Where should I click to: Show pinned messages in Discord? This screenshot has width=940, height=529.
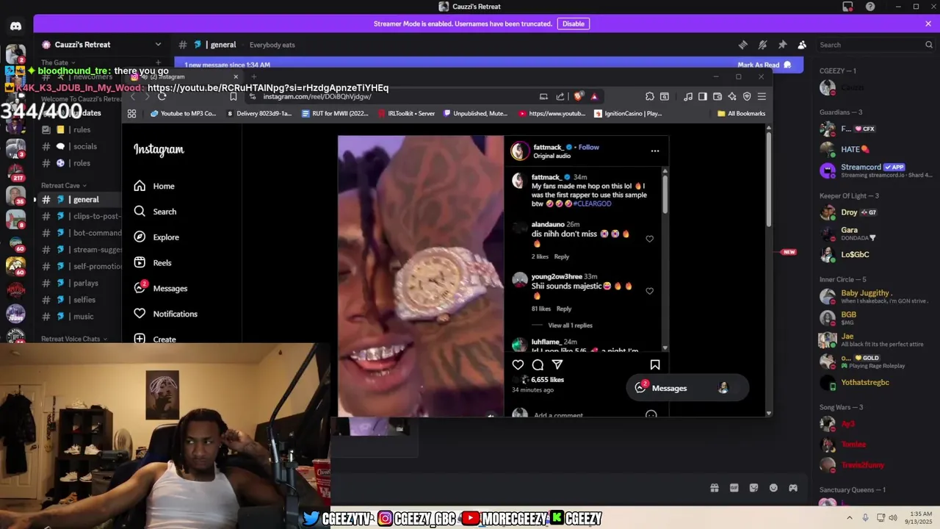(782, 45)
